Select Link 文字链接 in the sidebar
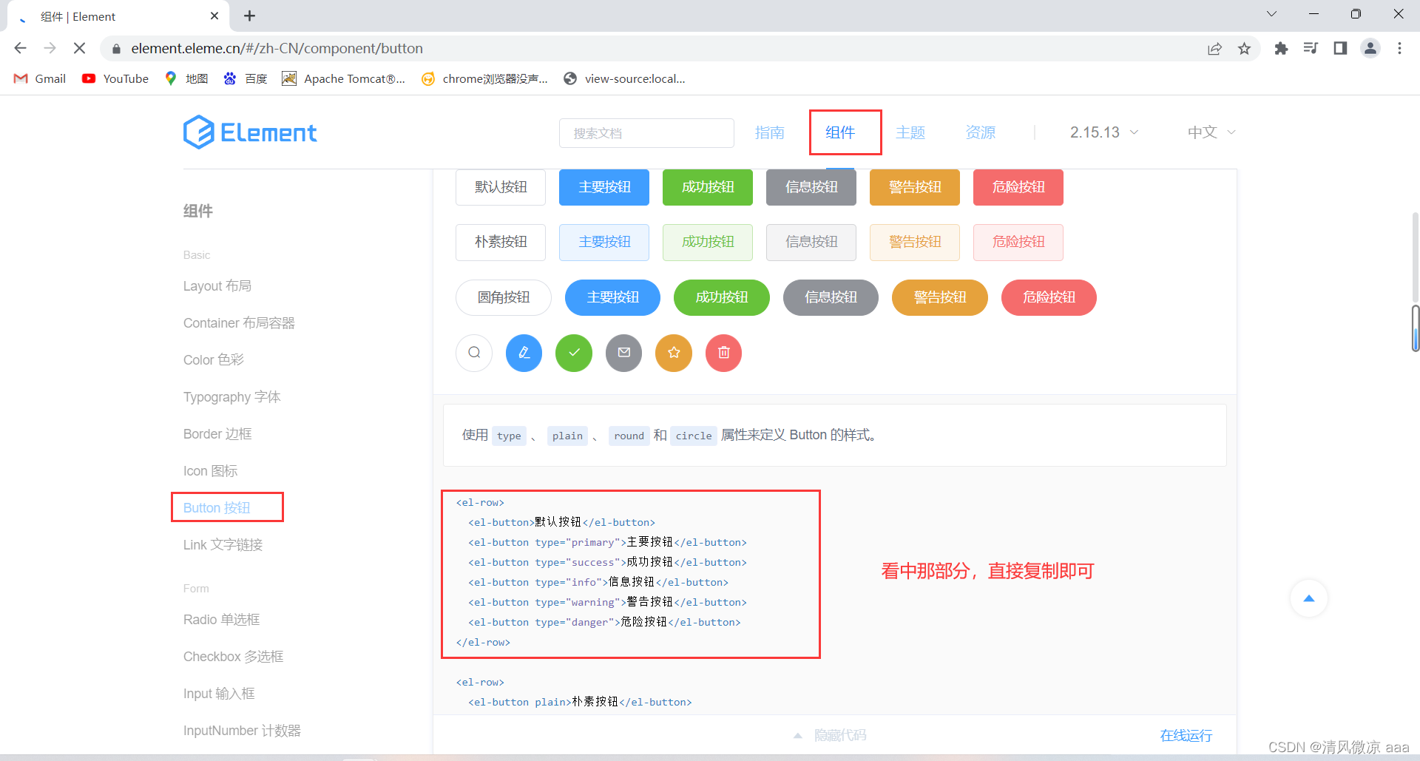This screenshot has height=761, width=1420. pyautogui.click(x=223, y=545)
